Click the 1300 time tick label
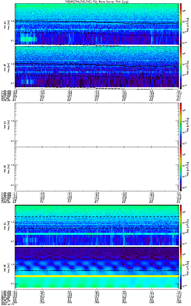191x306 pixels. pyautogui.click(x=97, y=302)
